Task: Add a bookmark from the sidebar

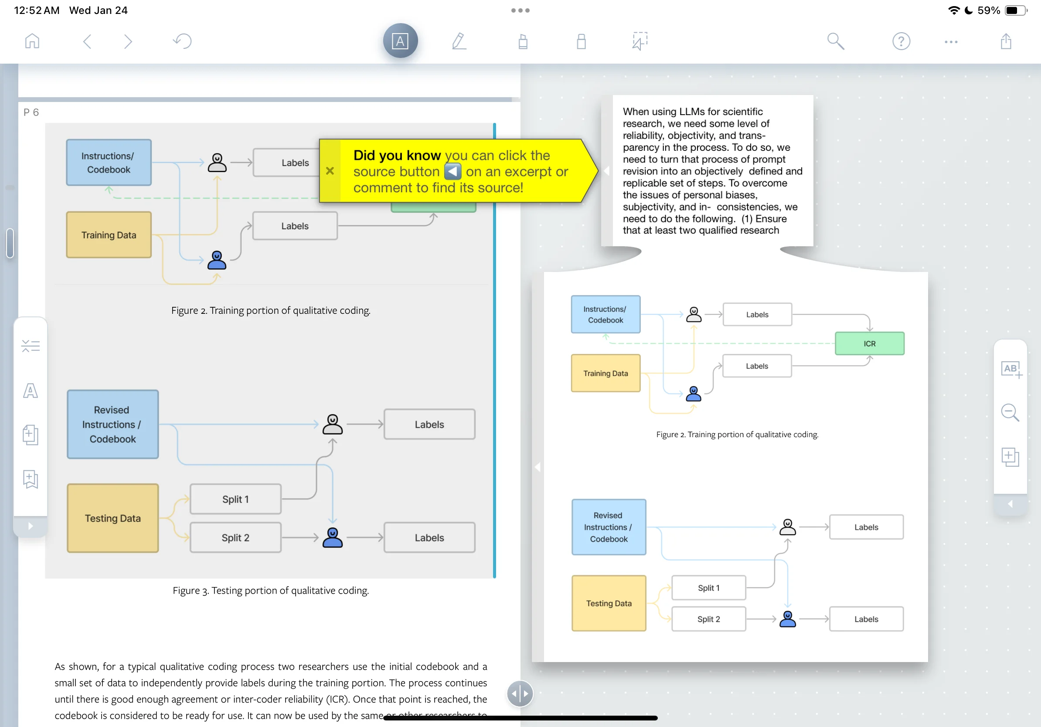Action: pyautogui.click(x=31, y=479)
